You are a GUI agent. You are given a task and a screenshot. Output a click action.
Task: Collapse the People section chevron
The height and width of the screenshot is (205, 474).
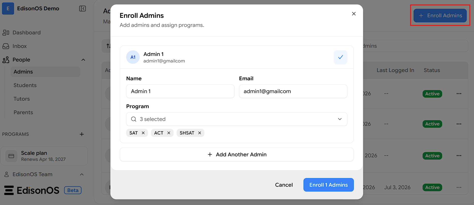[x=83, y=60]
